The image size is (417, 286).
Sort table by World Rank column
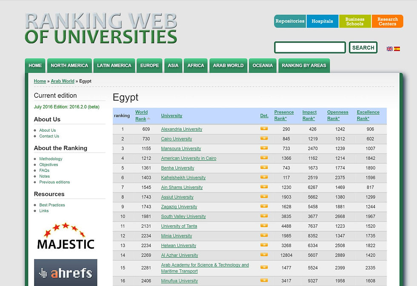(x=141, y=116)
